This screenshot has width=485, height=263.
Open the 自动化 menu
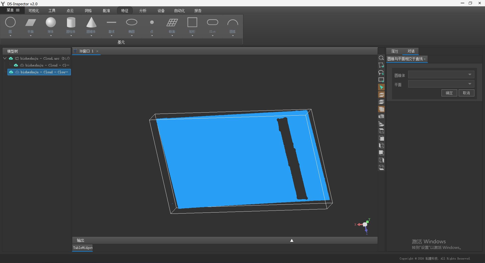(179, 11)
